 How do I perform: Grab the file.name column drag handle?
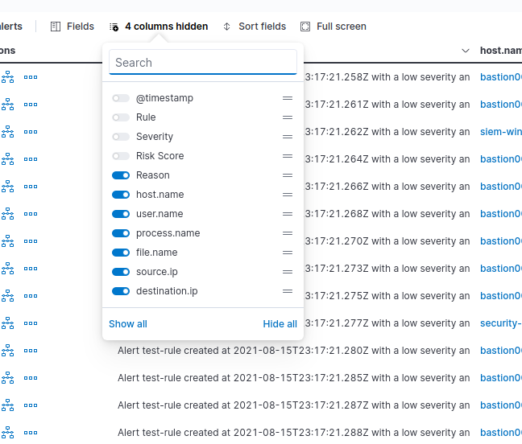(288, 253)
